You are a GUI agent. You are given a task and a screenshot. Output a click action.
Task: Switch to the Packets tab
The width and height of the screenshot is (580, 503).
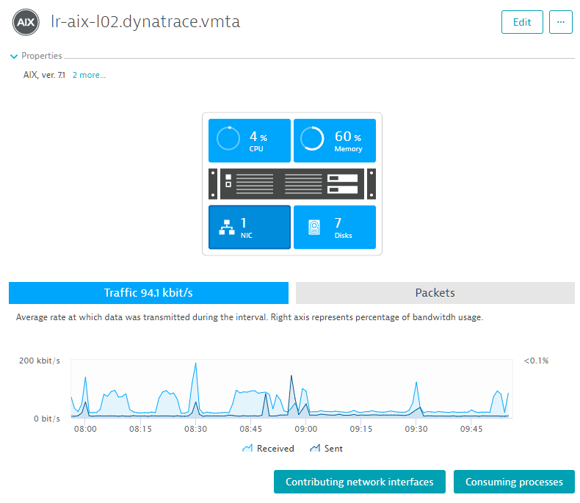pos(435,293)
